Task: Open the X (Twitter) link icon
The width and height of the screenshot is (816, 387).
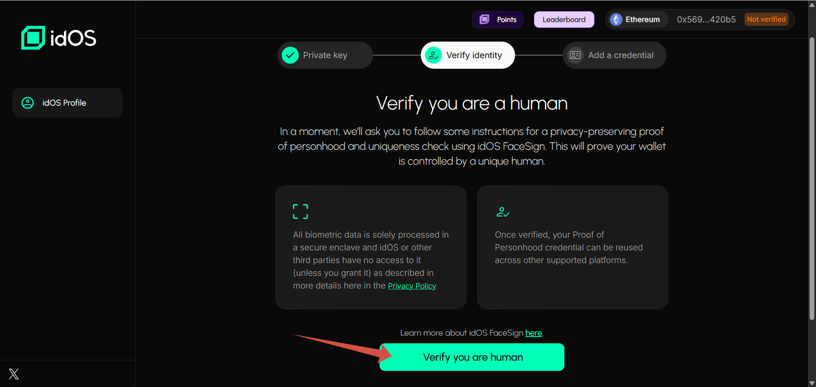Action: pyautogui.click(x=14, y=374)
